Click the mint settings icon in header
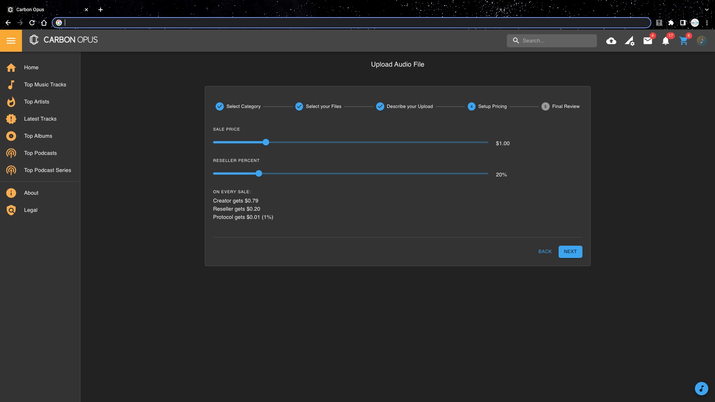 [629, 41]
